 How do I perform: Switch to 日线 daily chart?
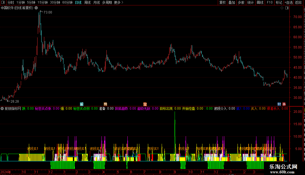coord(78,2)
